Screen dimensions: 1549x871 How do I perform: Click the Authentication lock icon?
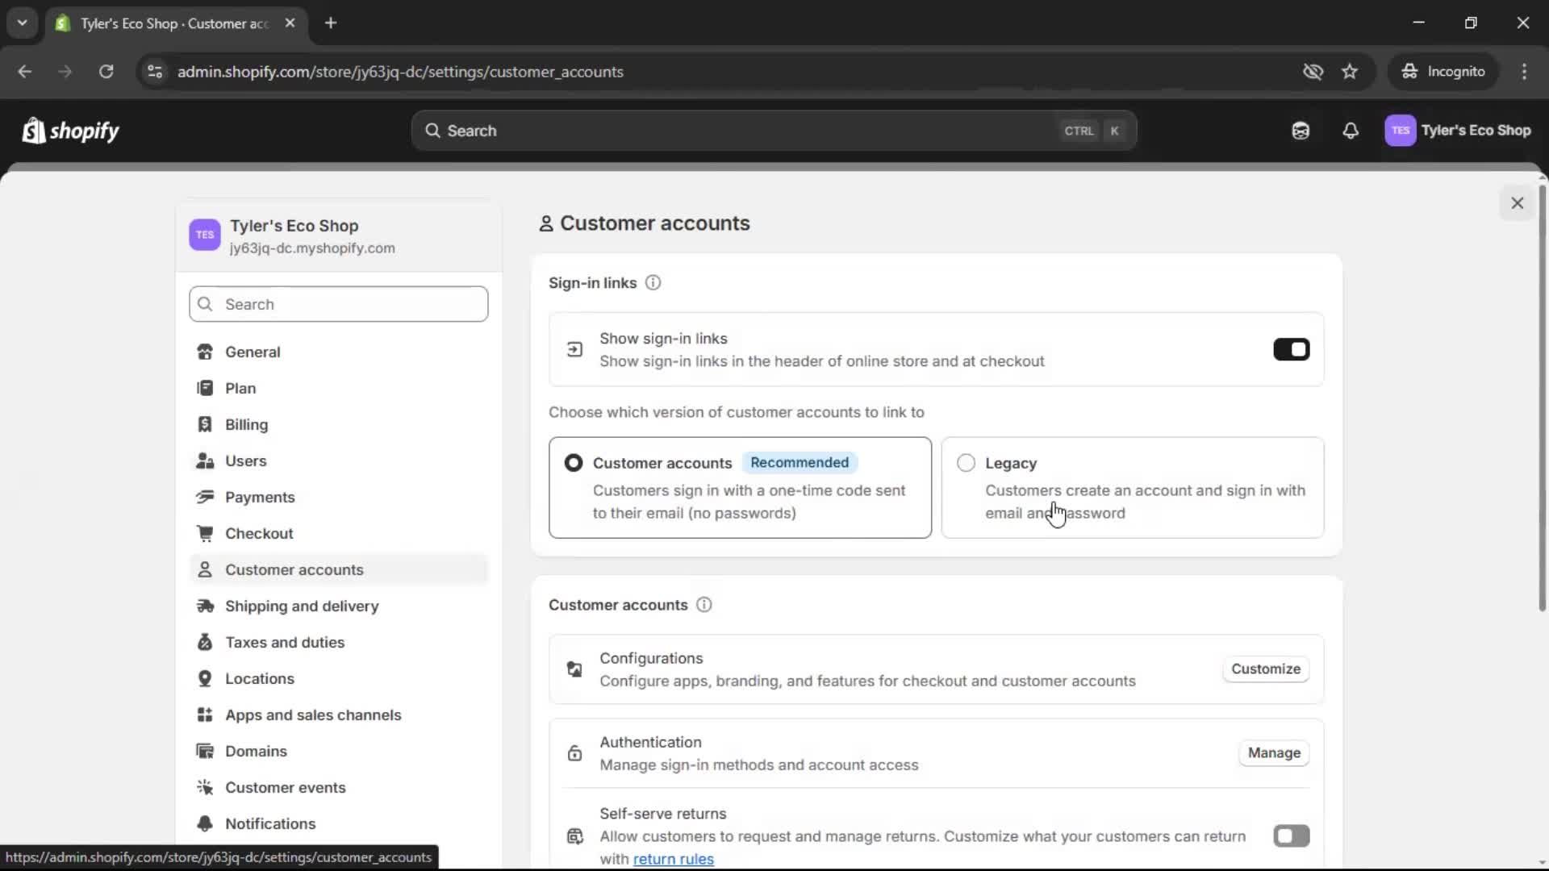(x=574, y=753)
